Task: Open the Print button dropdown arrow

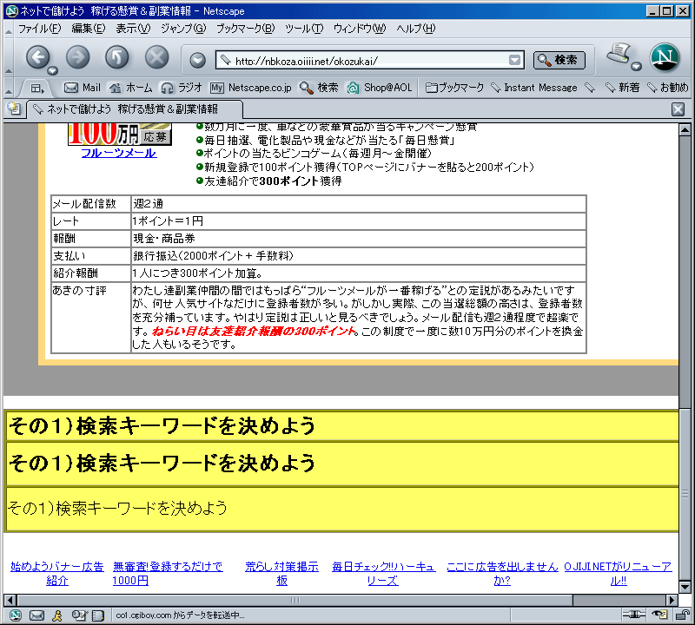Action: [x=637, y=67]
